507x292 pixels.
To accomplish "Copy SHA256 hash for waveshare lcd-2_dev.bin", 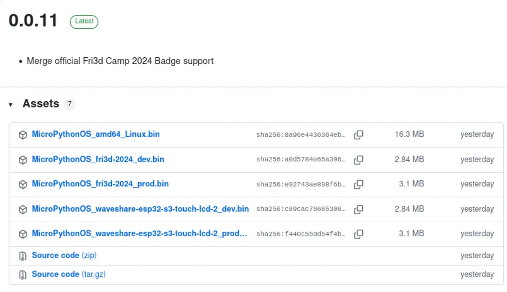I will pyautogui.click(x=358, y=209).
